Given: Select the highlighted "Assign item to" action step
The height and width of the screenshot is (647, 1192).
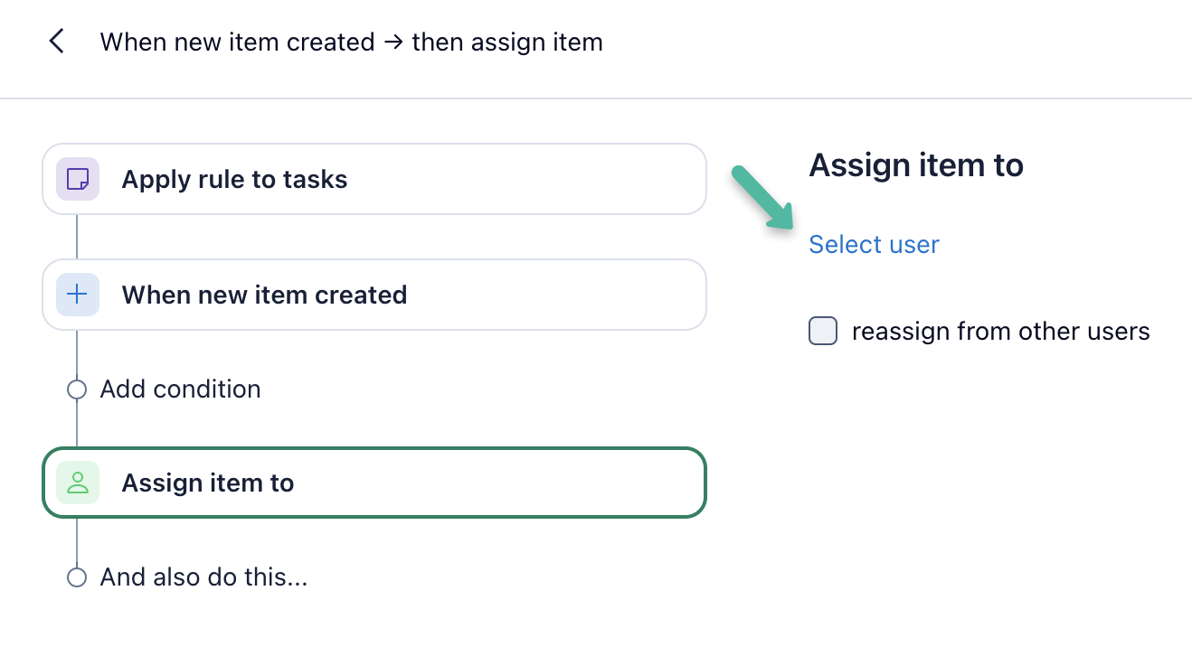Looking at the screenshot, I should pos(374,483).
